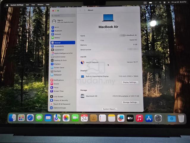
Task: Open App Store from the Dock
Action: point(149,118)
